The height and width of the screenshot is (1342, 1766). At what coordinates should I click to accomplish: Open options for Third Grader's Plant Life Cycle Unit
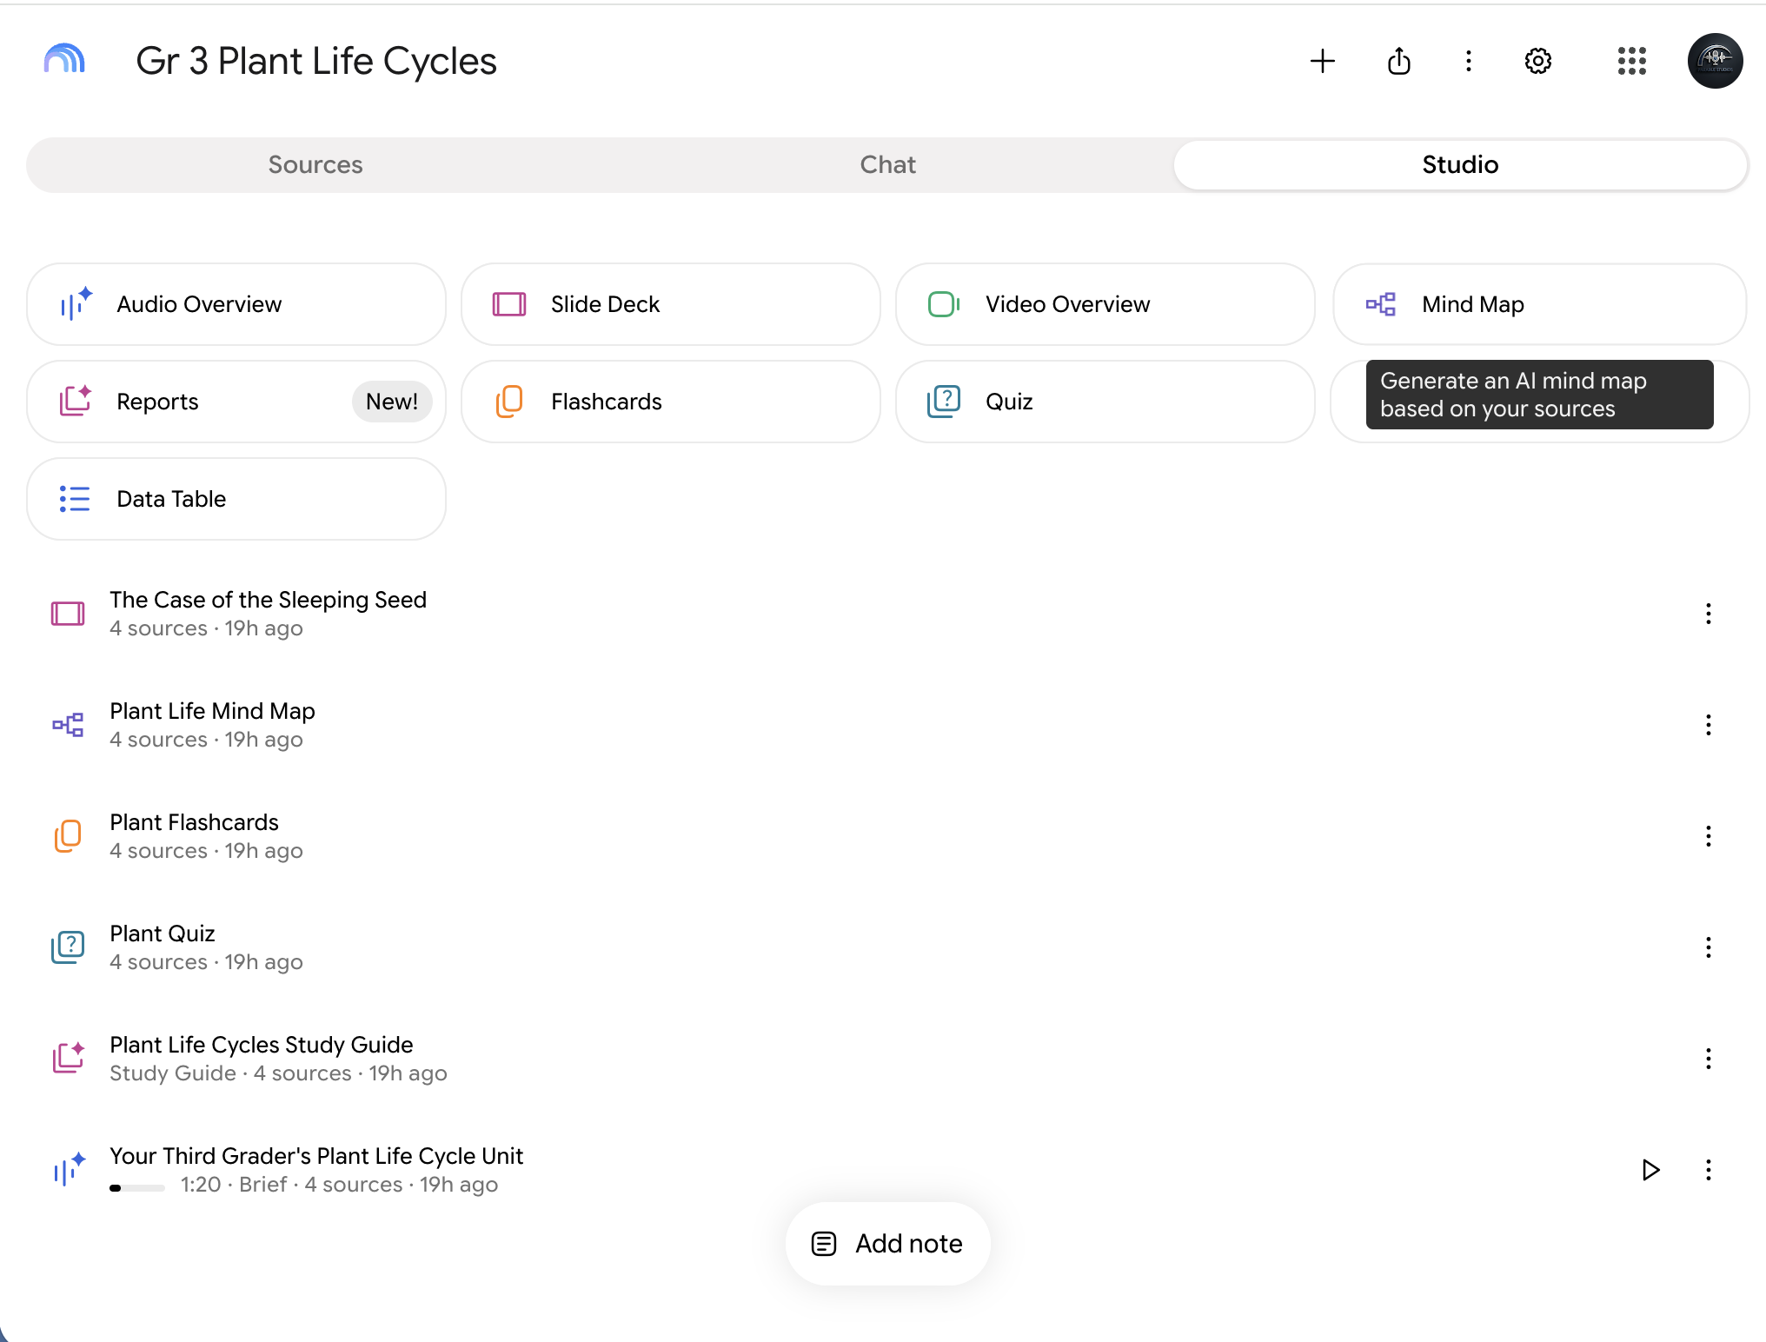(1708, 1170)
